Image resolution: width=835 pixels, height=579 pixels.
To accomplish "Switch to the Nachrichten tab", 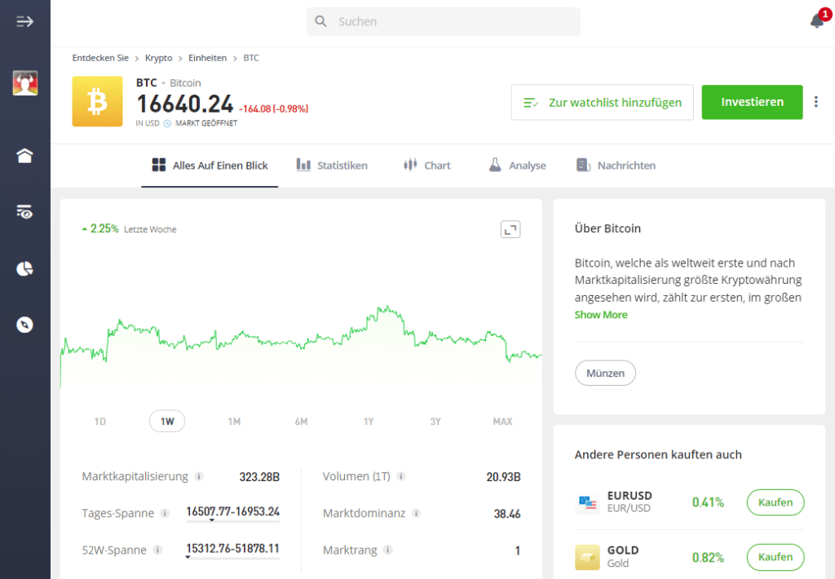I will click(x=616, y=166).
